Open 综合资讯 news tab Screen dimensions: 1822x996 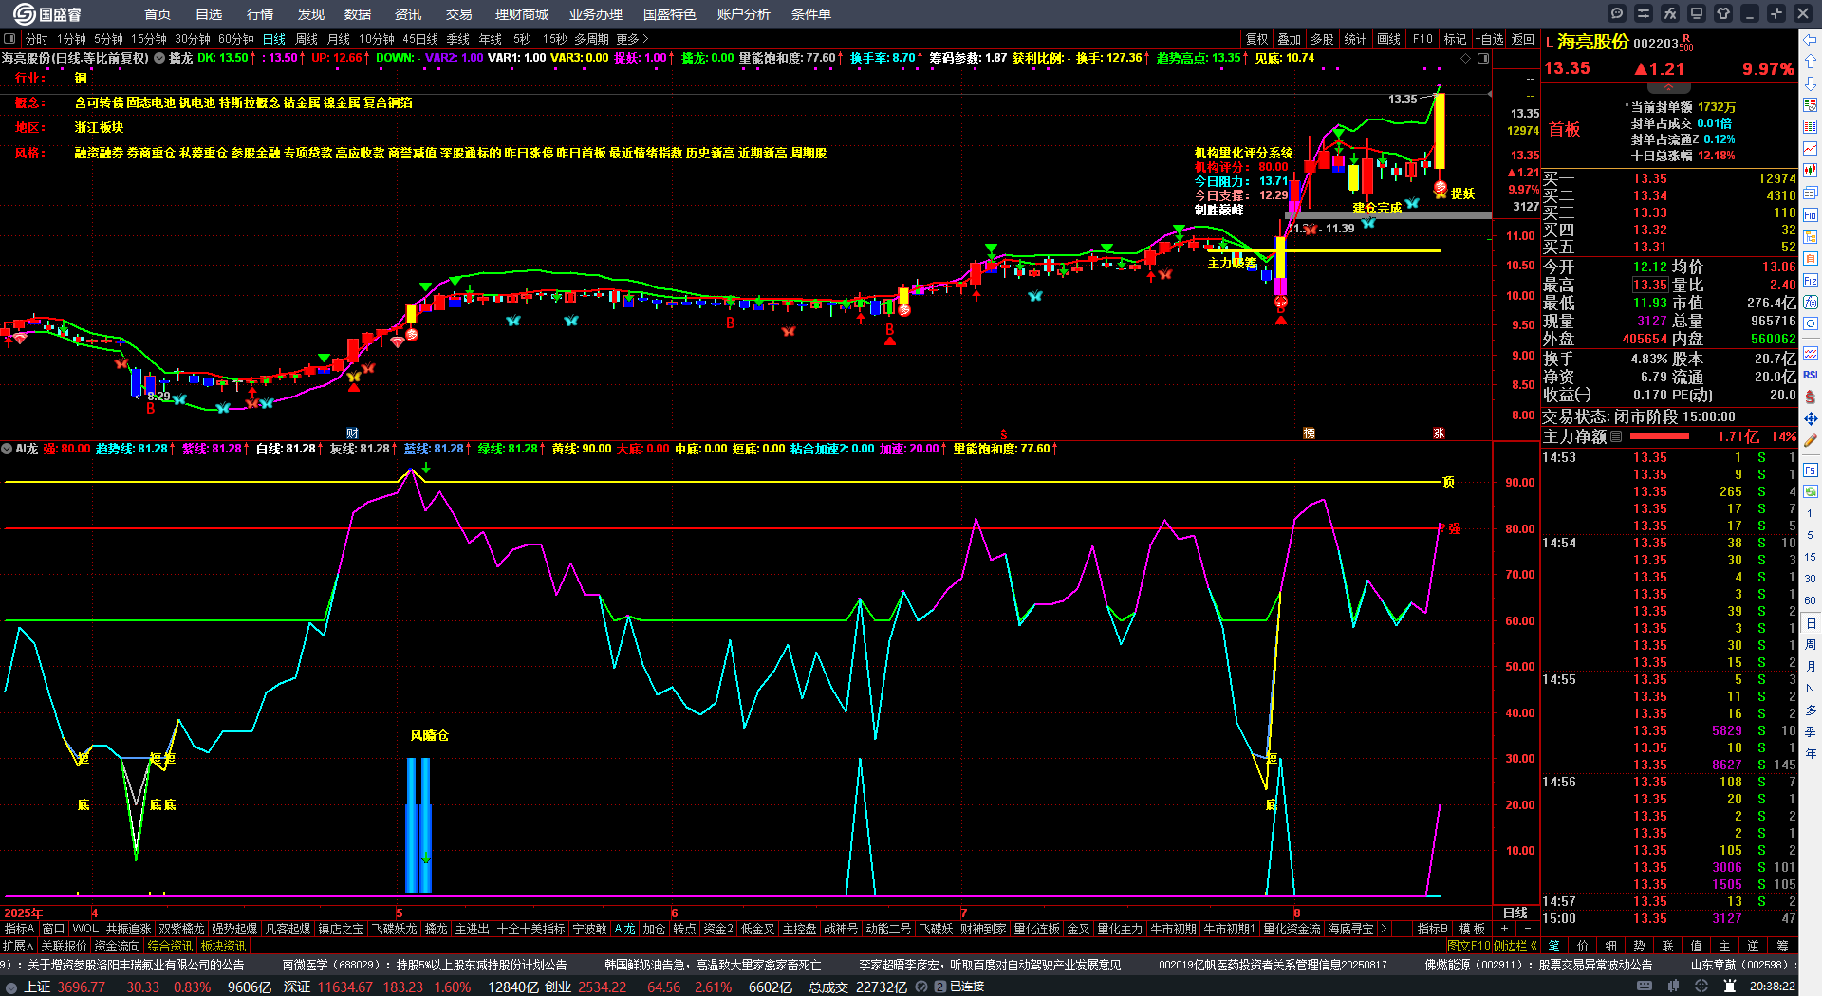(x=170, y=946)
